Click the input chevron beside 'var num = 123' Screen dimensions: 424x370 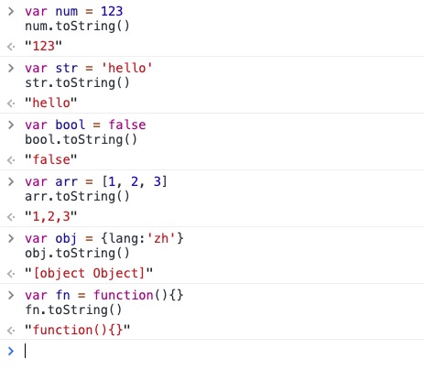tap(11, 12)
